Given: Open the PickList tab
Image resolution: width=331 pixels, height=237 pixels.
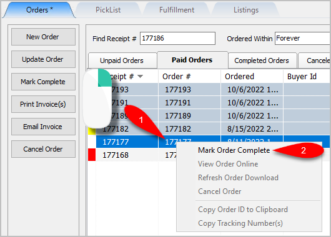Looking at the screenshot, I should click(108, 10).
